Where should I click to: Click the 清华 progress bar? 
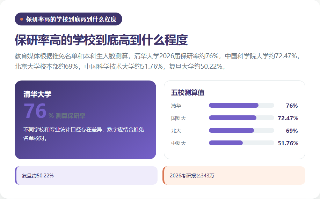coord(241,105)
